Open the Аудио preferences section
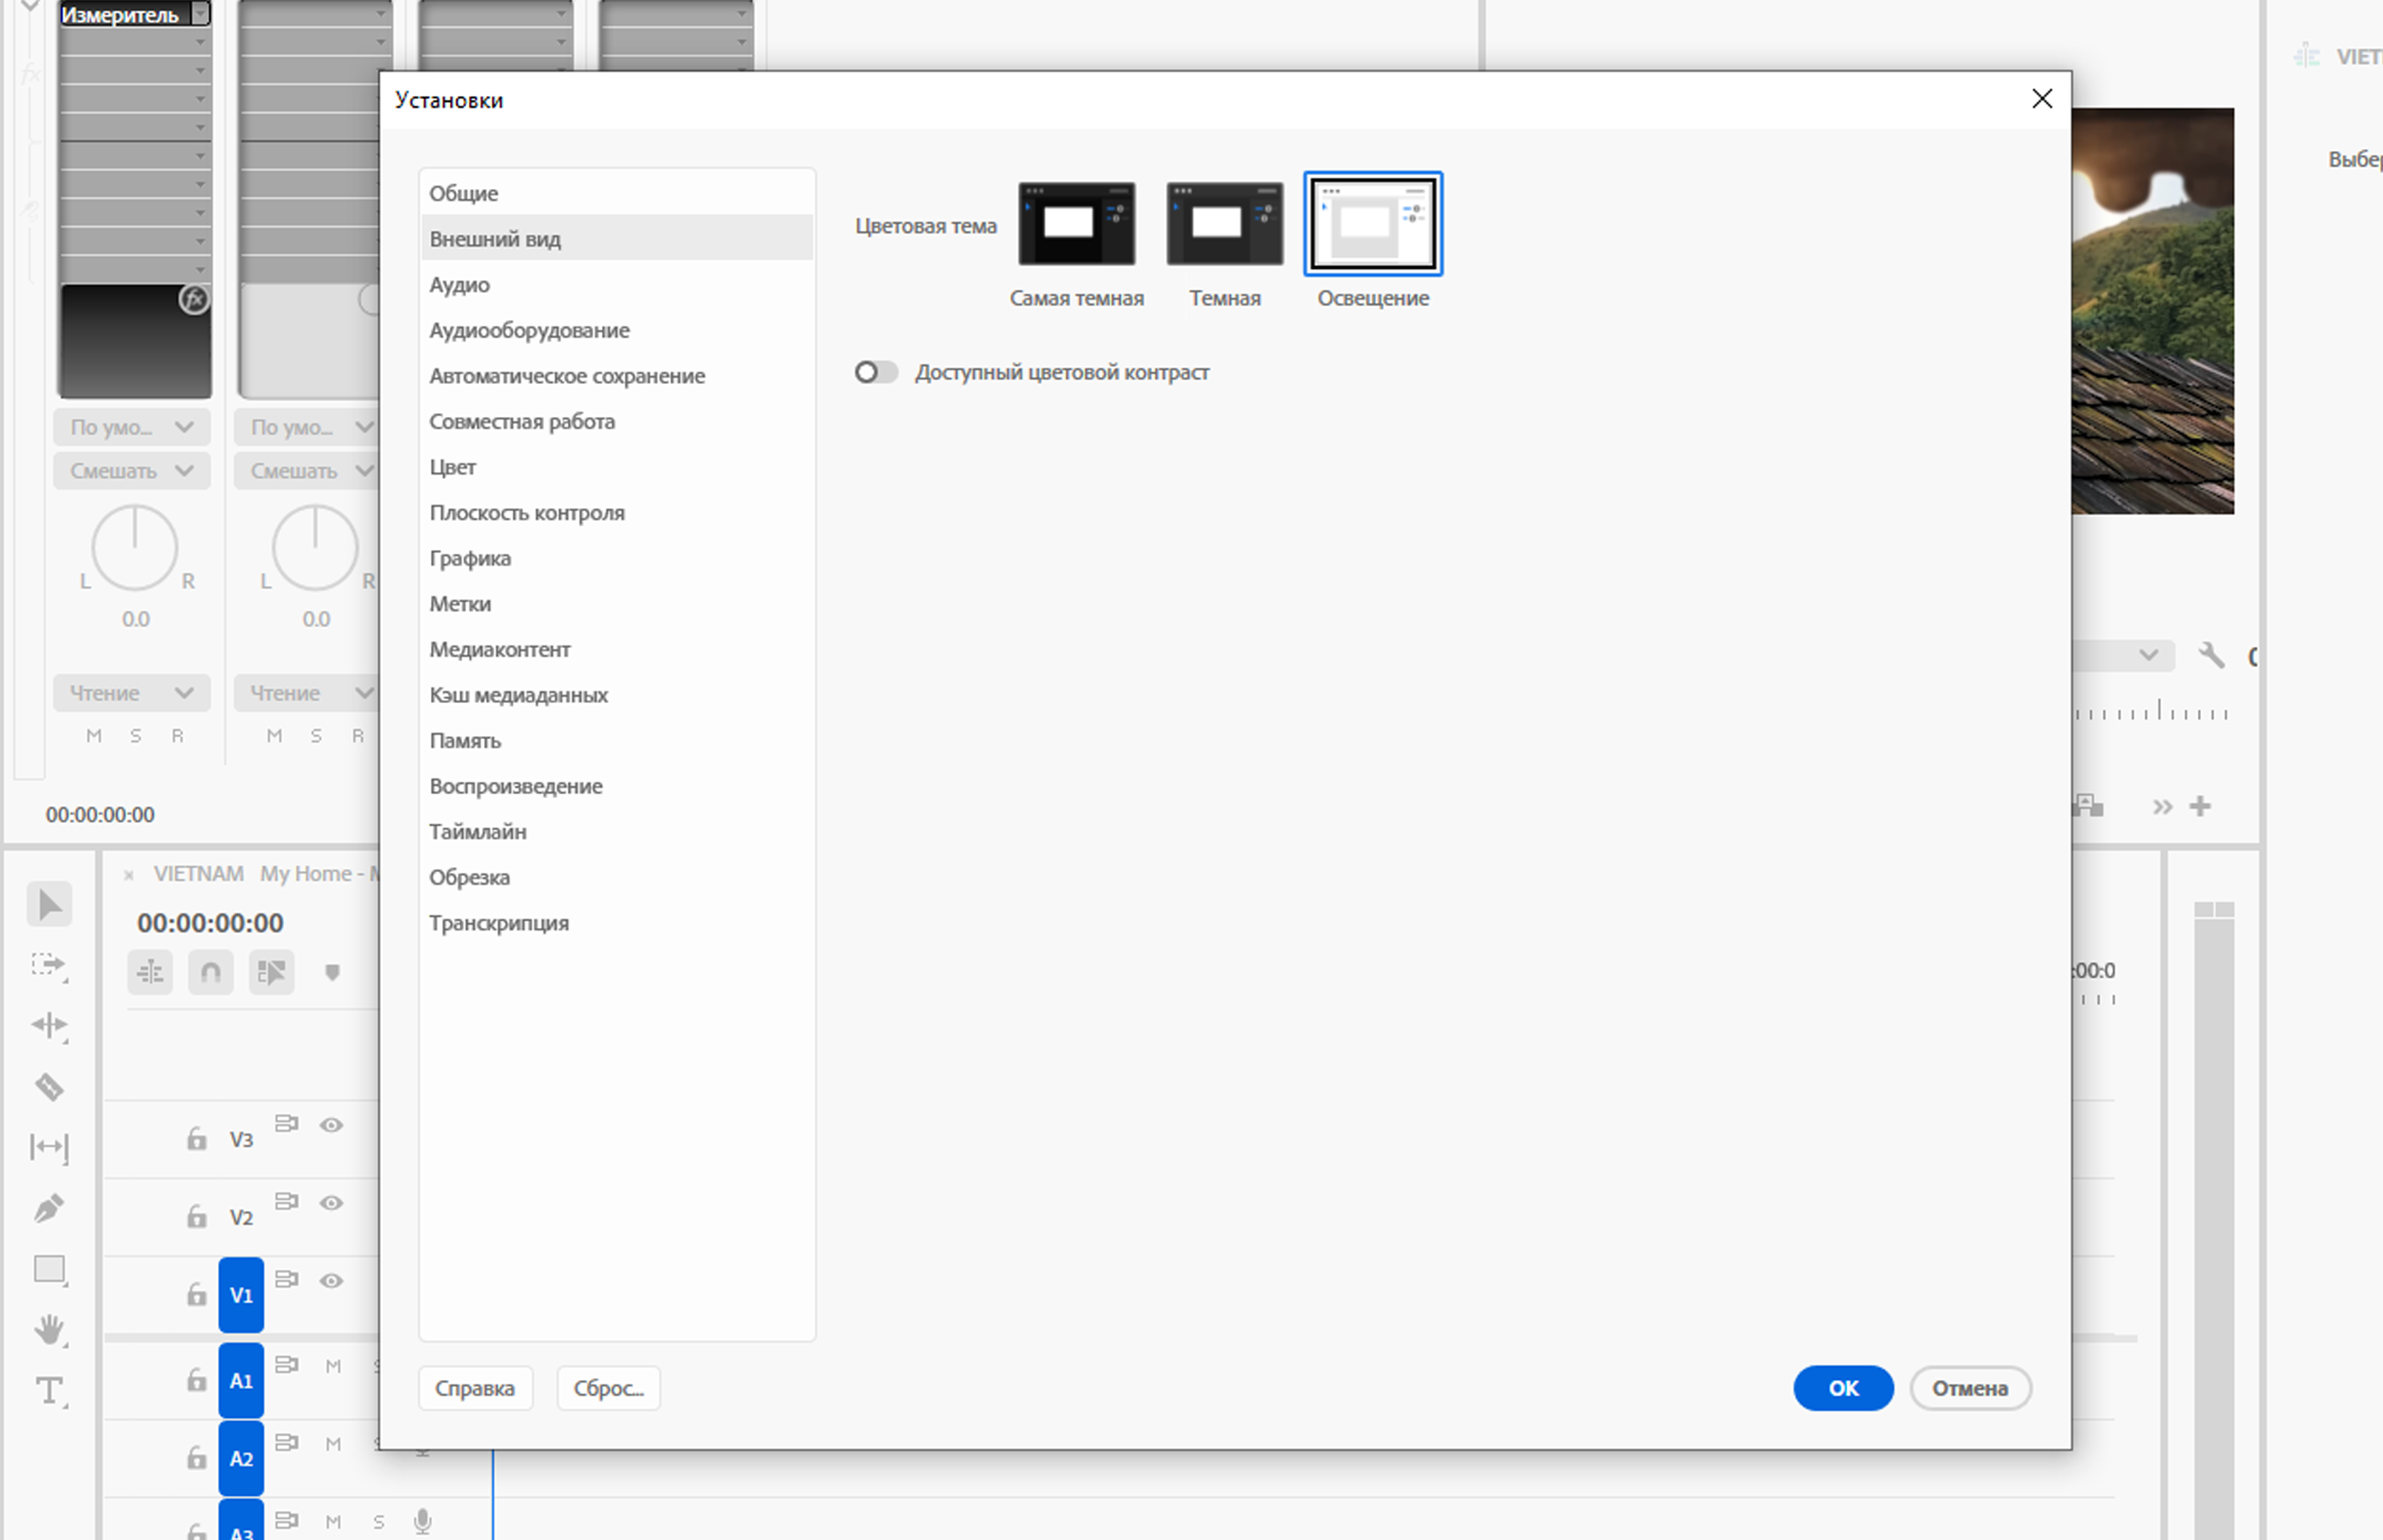This screenshot has width=2383, height=1540. [460, 285]
